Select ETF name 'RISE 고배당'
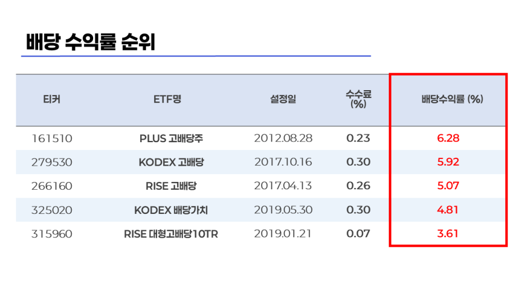The image size is (525, 295). pos(171,186)
